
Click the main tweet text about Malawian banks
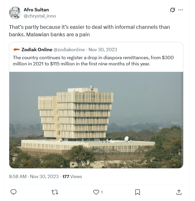(89, 30)
